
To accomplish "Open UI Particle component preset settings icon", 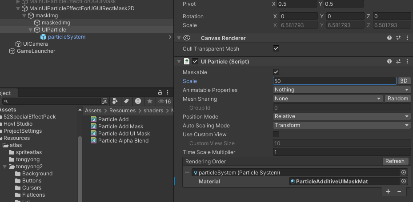I will coord(398,62).
